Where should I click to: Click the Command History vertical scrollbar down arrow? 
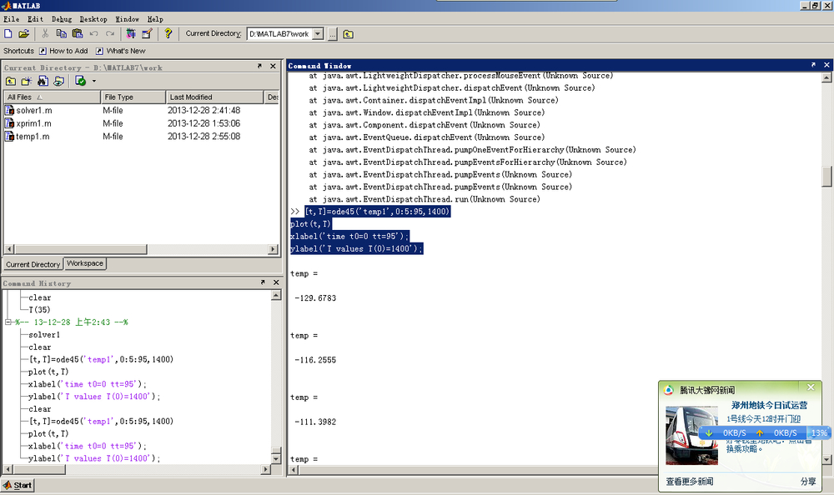click(276, 459)
